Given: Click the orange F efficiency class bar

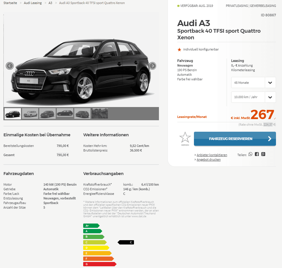Looking at the screenshot, I should 99,259.
